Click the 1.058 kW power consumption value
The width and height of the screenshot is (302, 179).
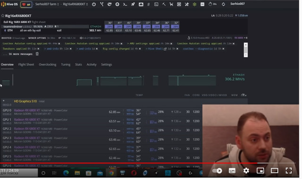pyautogui.click(x=242, y=16)
